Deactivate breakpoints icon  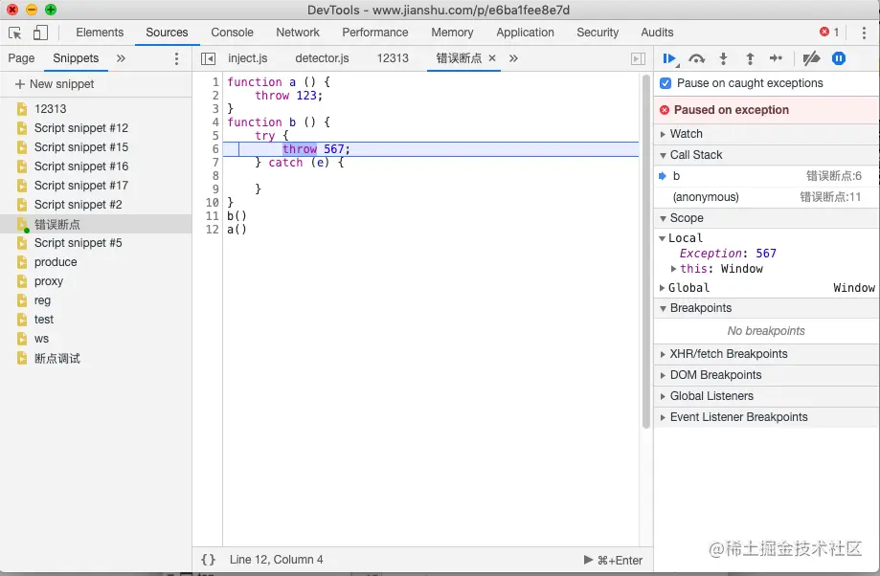click(811, 58)
